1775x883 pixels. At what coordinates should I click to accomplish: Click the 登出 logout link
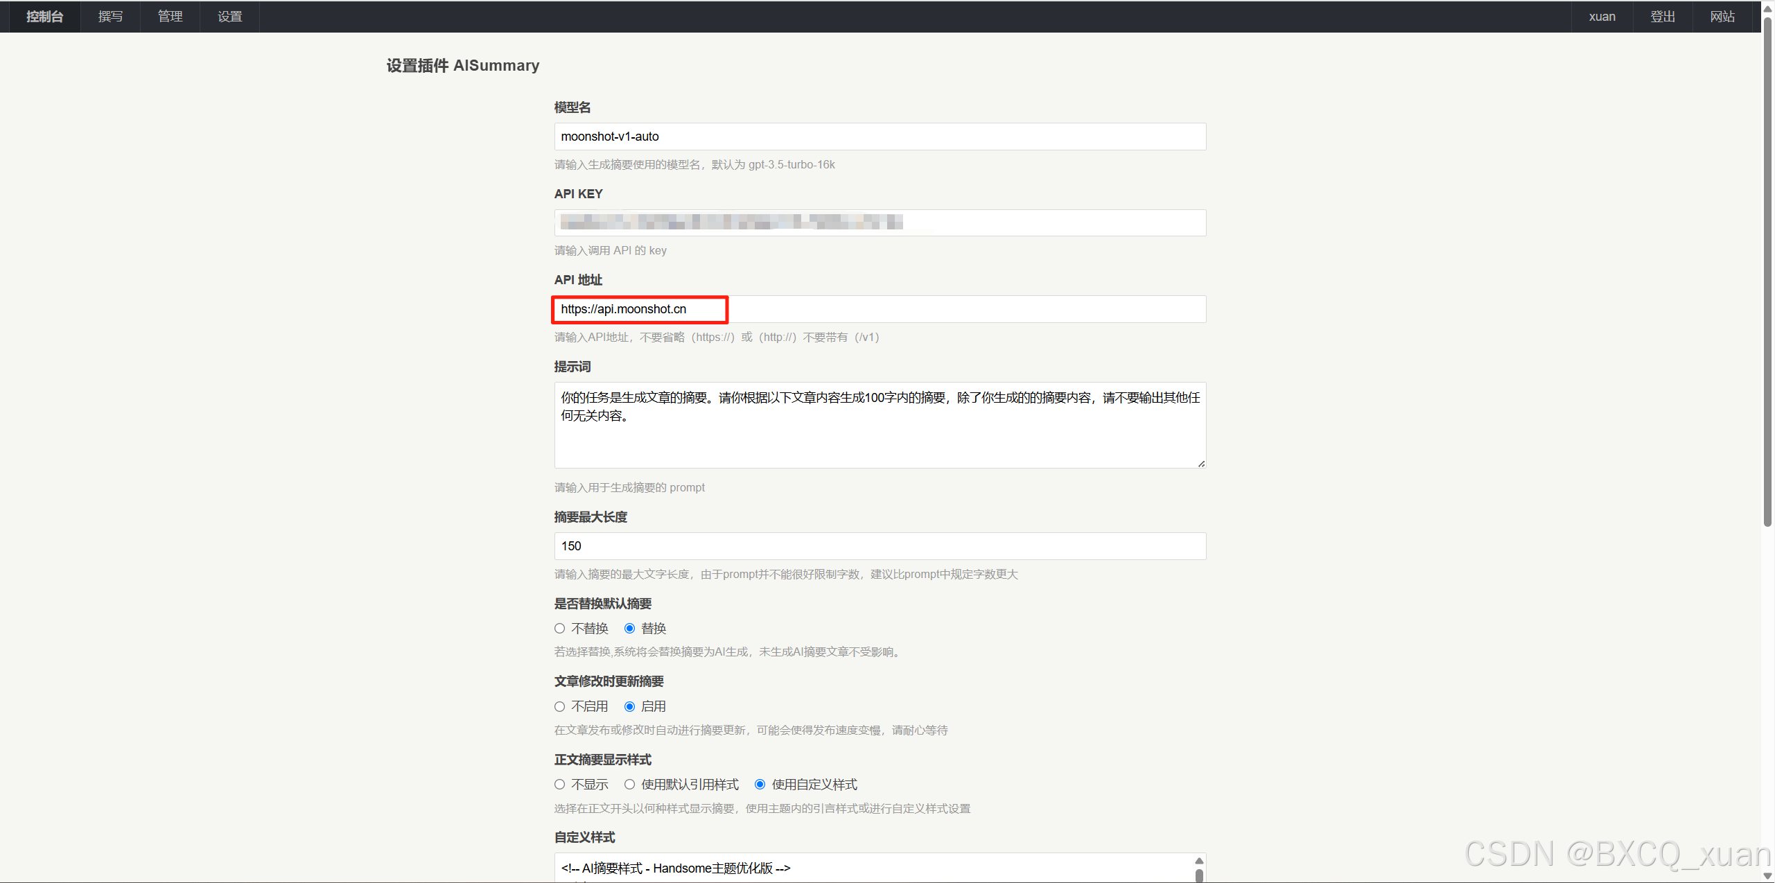coord(1662,17)
